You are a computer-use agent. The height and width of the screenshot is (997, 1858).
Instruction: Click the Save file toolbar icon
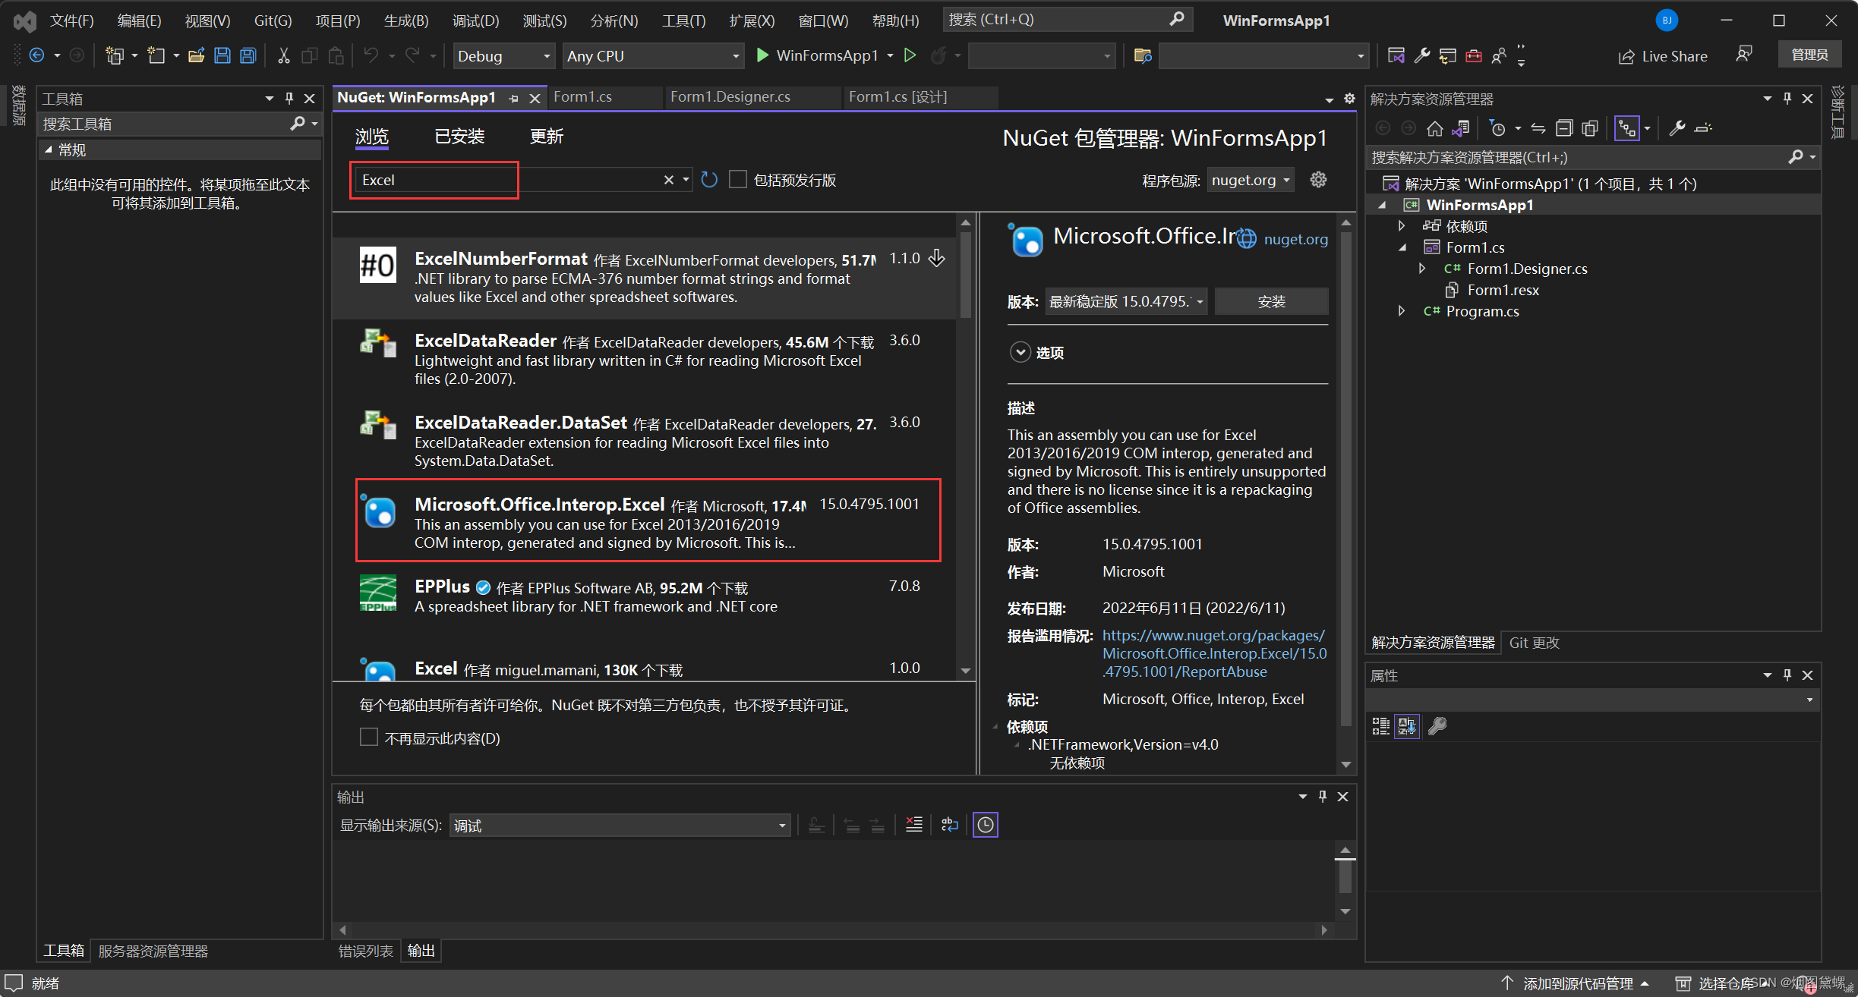pos(222,55)
